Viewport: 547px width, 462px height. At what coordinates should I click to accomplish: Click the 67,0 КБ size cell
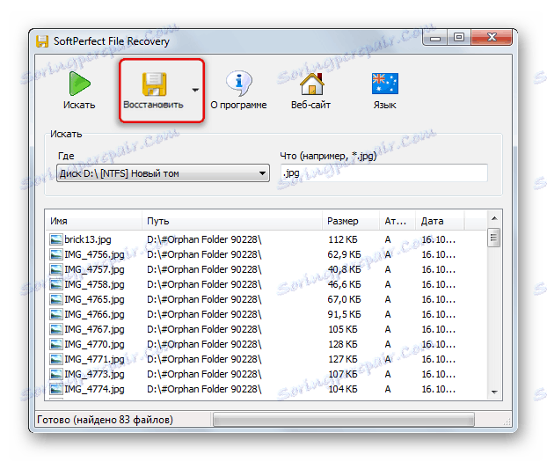tap(344, 299)
